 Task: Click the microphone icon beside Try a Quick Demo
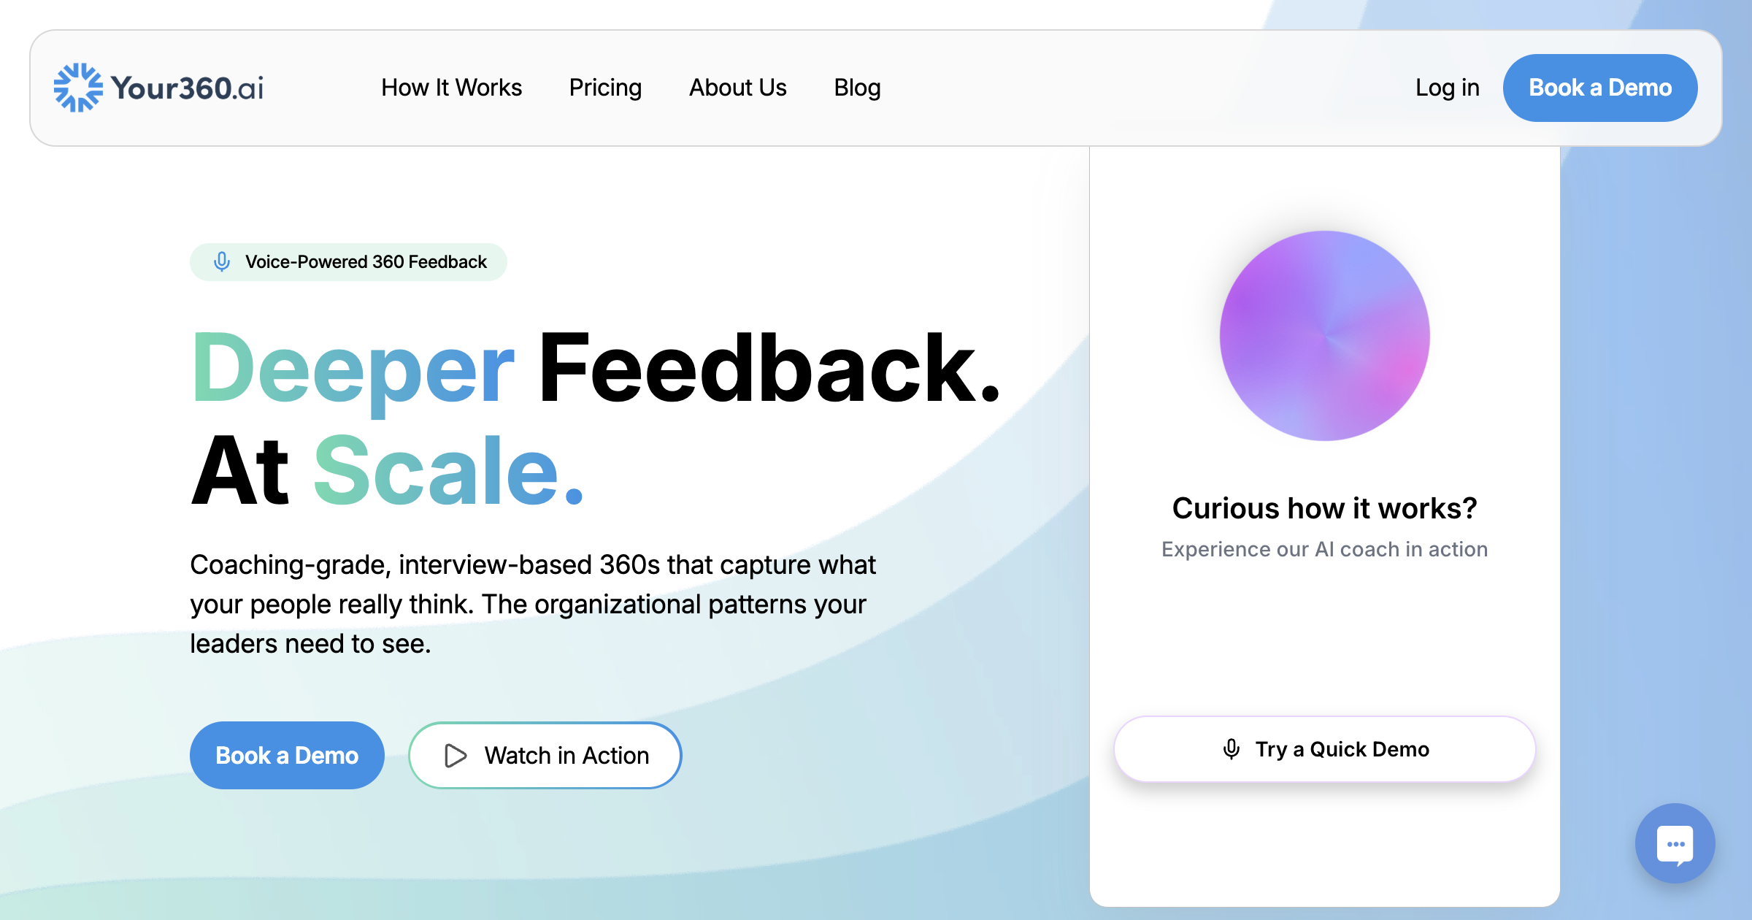(x=1231, y=749)
